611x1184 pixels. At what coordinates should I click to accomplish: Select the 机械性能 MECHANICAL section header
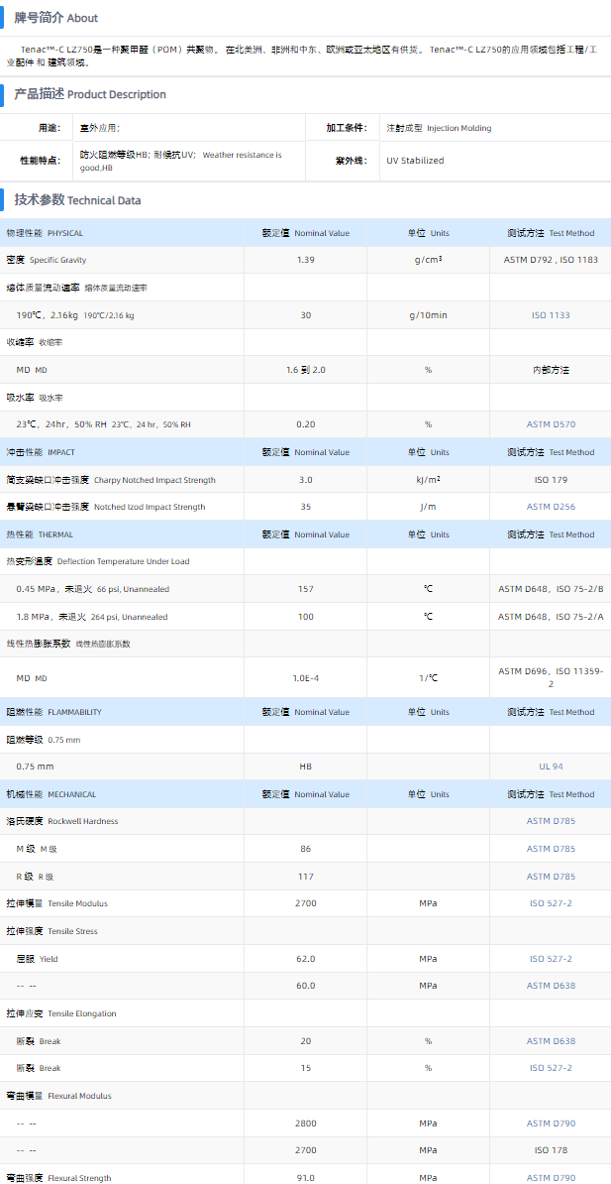51,793
